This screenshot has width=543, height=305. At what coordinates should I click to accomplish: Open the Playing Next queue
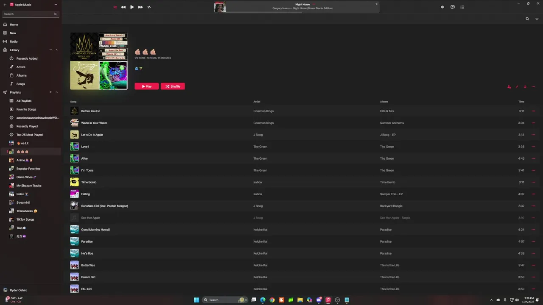tap(462, 7)
